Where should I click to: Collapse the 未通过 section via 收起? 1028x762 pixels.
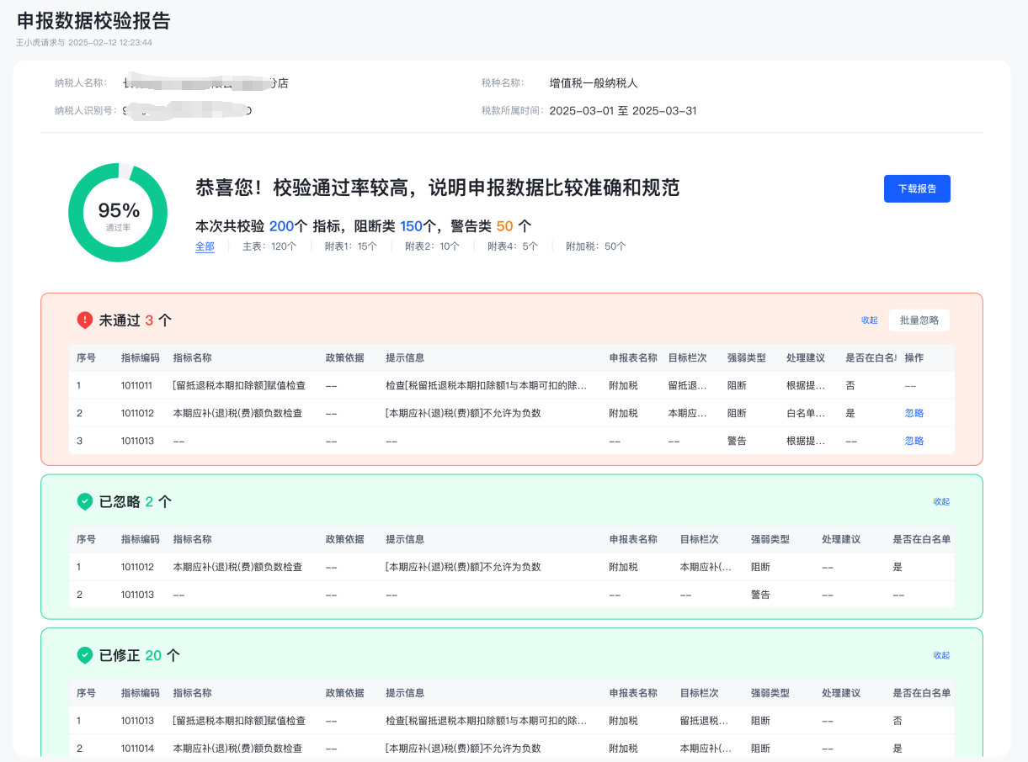(x=870, y=320)
